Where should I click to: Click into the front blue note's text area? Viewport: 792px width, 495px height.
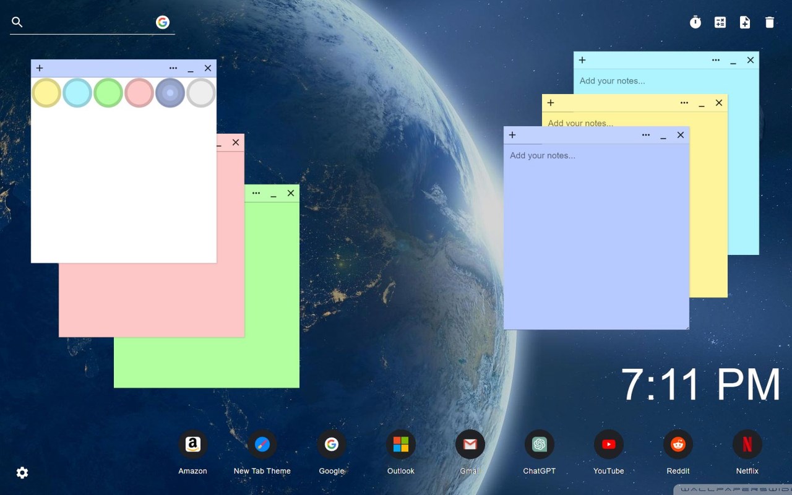(596, 236)
